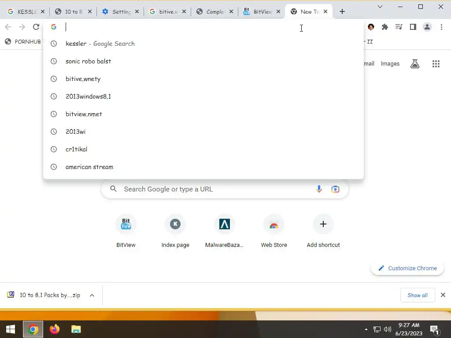This screenshot has width=451, height=338.
Task: Select the bitive.wnety suggestion
Action: (x=203, y=79)
